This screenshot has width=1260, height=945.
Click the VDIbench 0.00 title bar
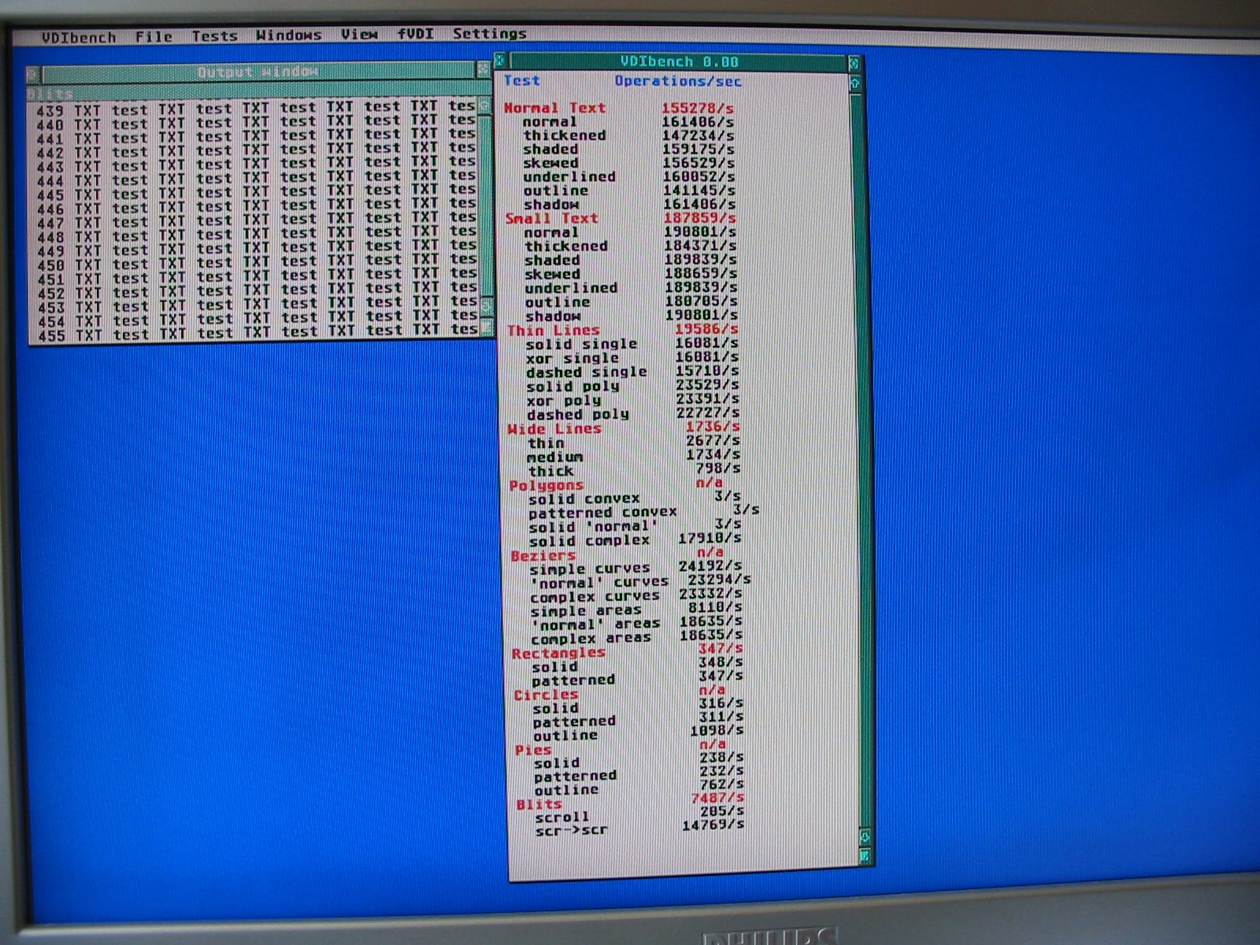pos(678,61)
